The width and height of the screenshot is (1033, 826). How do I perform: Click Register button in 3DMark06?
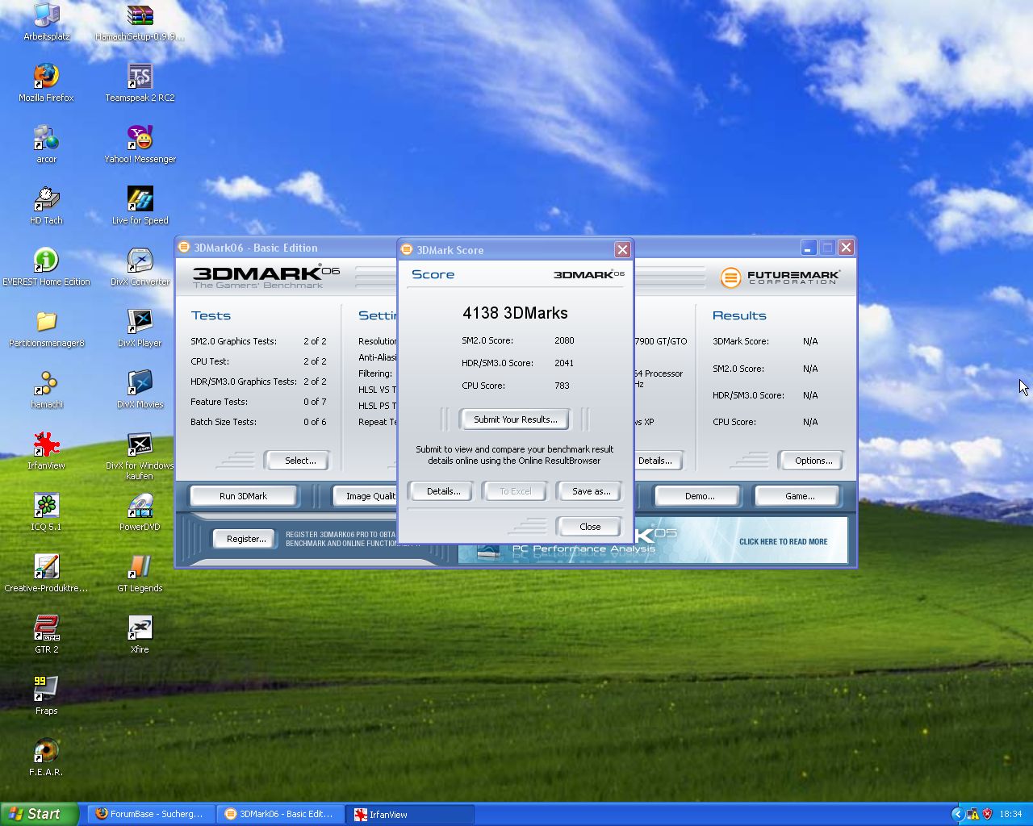[x=246, y=539]
